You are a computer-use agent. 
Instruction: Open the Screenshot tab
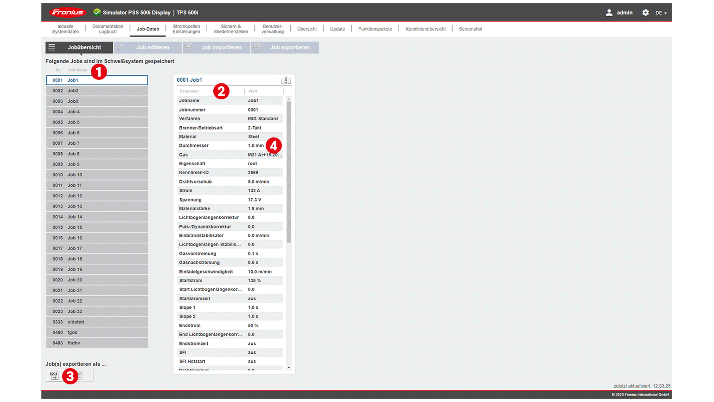click(x=470, y=29)
